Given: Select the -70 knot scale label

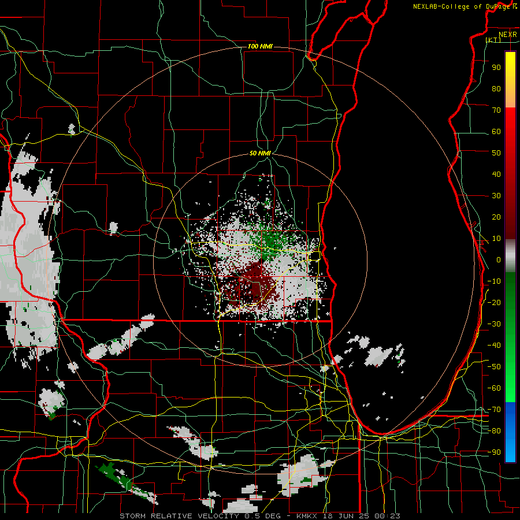Looking at the screenshot, I should (494, 410).
